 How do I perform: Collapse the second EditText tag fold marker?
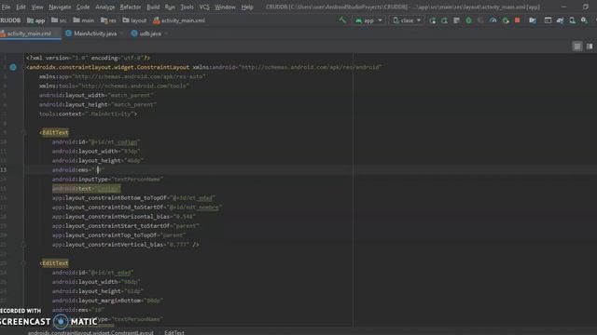[x=23, y=263]
